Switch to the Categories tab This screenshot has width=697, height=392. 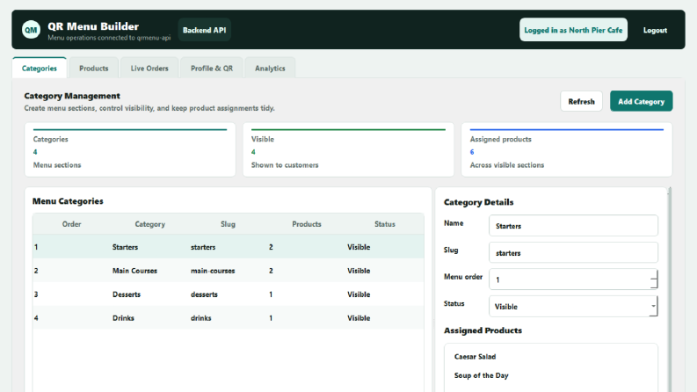[40, 68]
